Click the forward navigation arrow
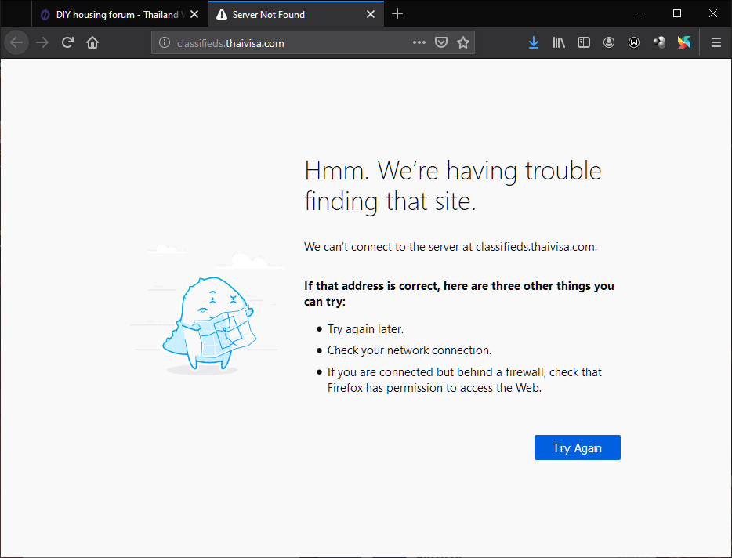Image resolution: width=732 pixels, height=558 pixels. click(42, 42)
